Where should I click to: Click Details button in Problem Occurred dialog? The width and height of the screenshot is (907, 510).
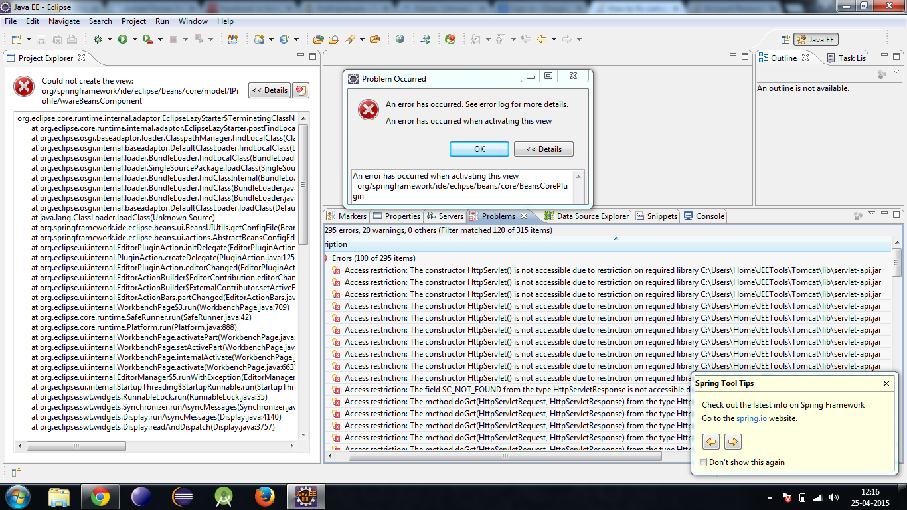coord(544,149)
